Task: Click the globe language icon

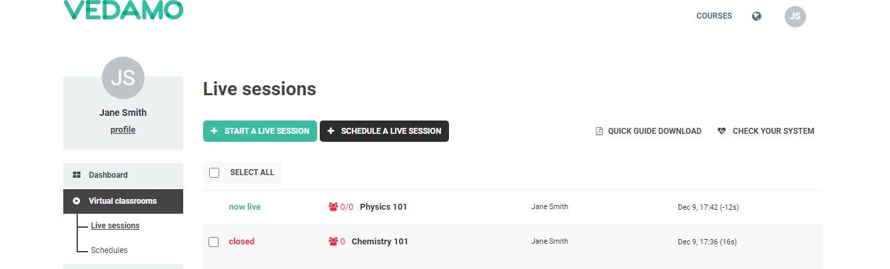Action: pos(757,16)
